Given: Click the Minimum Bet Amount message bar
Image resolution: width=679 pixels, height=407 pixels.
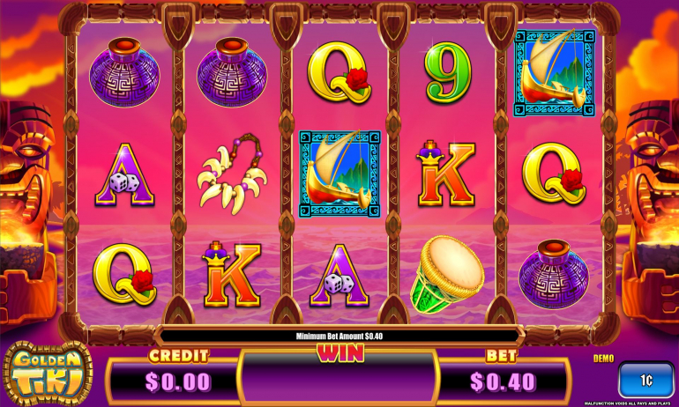Looking at the screenshot, I should click(x=339, y=336).
